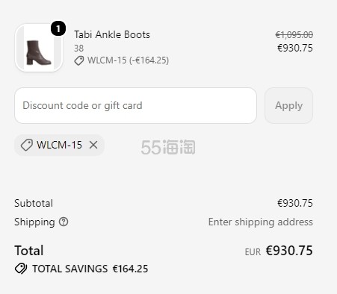Click the Tabi Ankle Boots product thumbnail
The image size is (337, 294).
39,48
